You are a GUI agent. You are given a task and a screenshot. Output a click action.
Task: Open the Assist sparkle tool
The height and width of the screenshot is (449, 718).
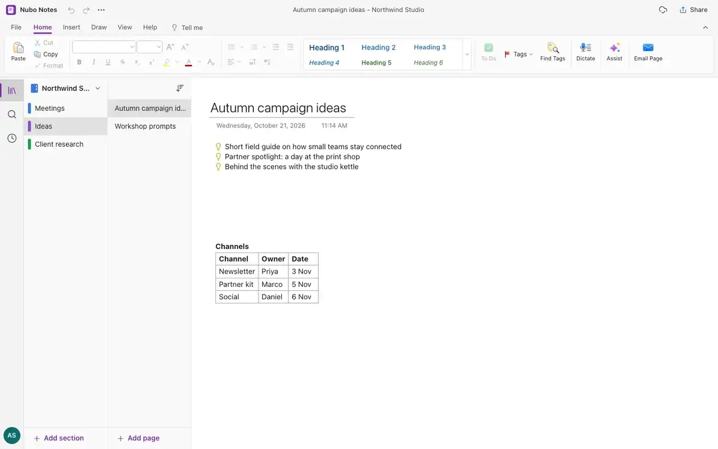click(614, 48)
